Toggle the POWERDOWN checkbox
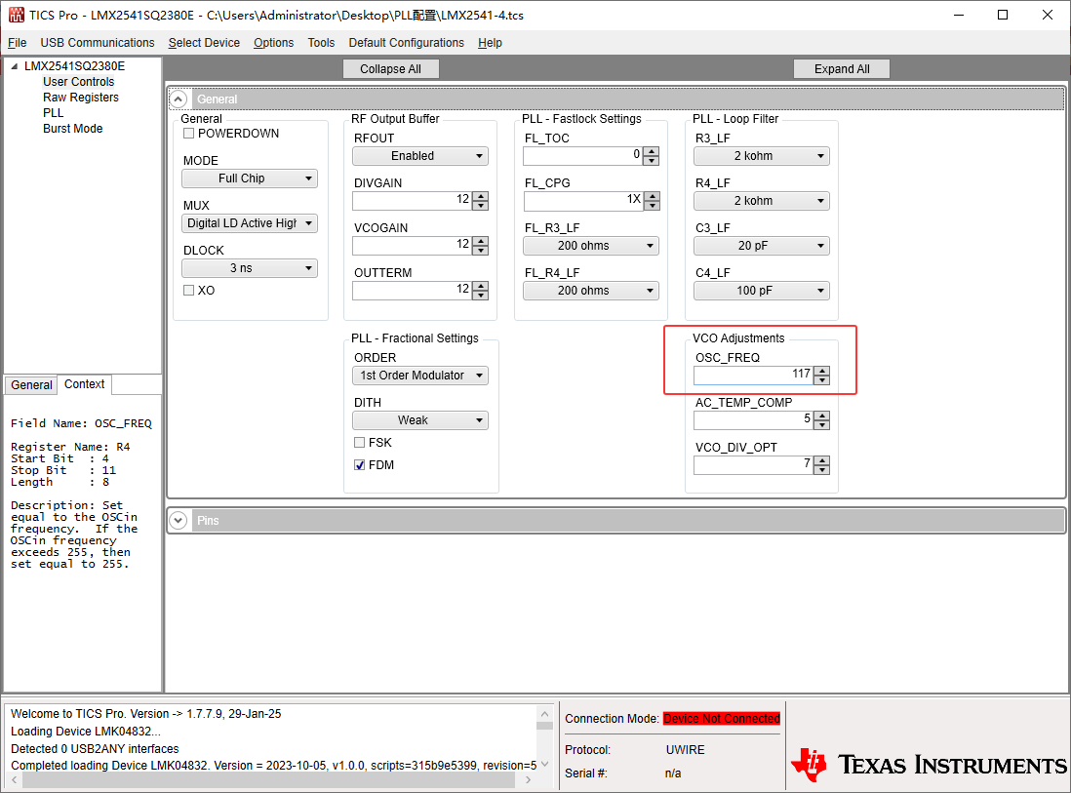This screenshot has height=793, width=1071. click(x=188, y=134)
